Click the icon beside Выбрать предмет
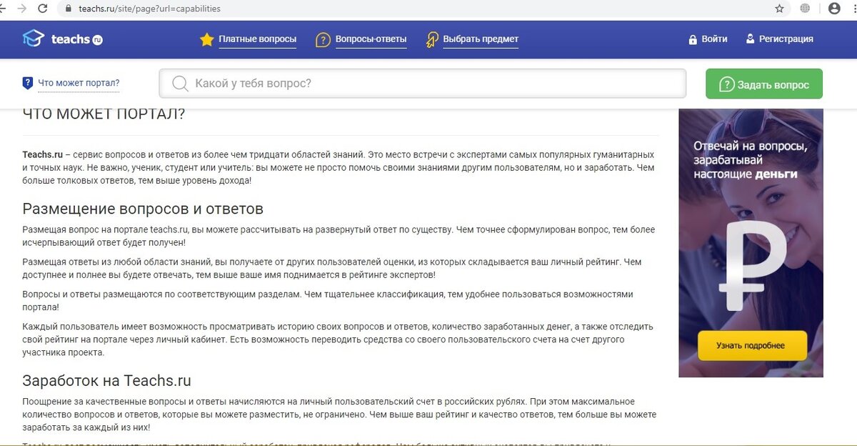 (x=431, y=40)
